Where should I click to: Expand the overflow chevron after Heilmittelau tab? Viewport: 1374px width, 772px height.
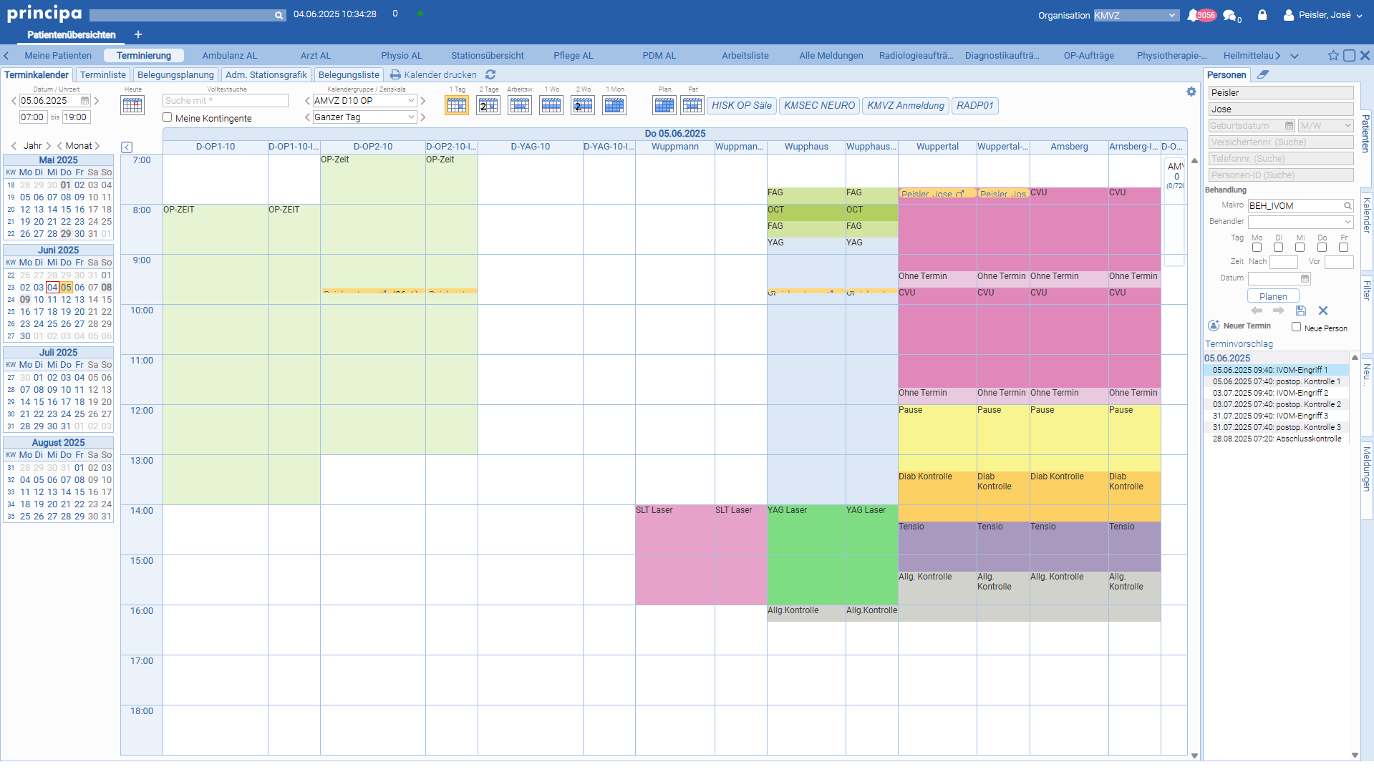click(x=1295, y=55)
